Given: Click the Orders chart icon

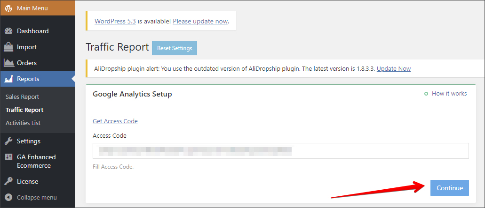Looking at the screenshot, I should 8,63.
